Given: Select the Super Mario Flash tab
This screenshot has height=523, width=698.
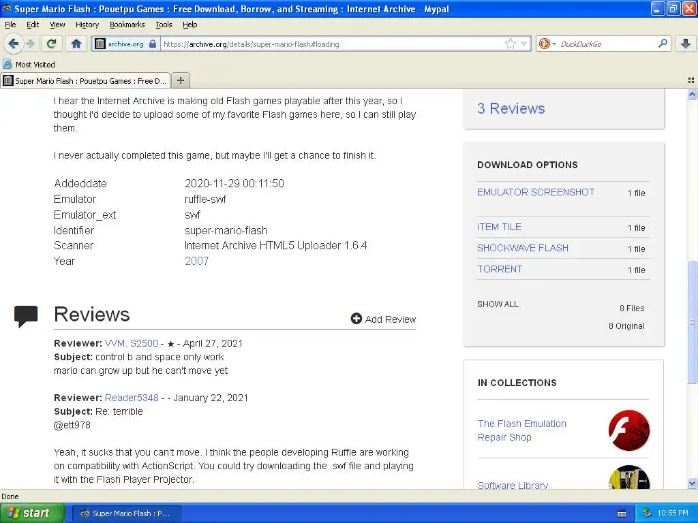Looking at the screenshot, I should coord(85,80).
